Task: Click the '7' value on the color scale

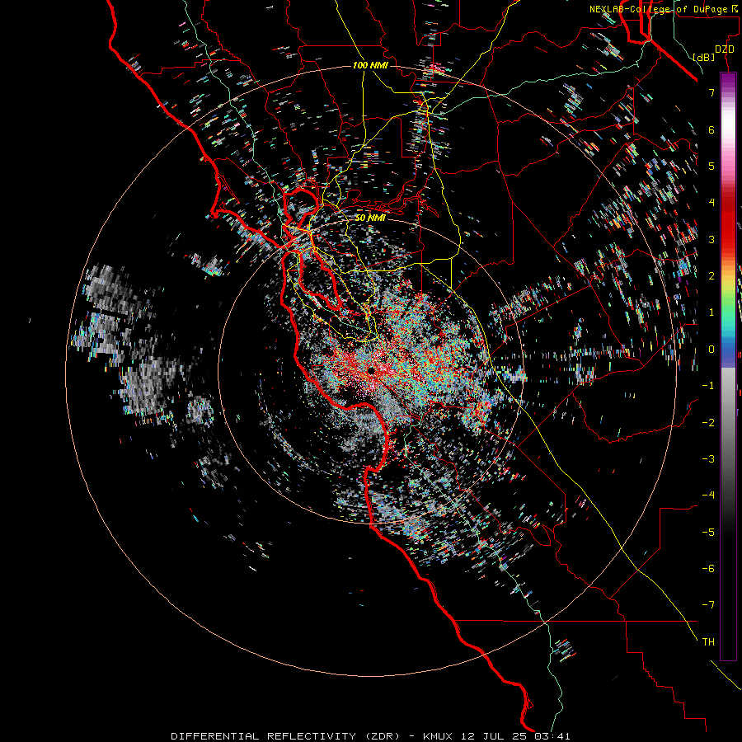Action: (711, 92)
